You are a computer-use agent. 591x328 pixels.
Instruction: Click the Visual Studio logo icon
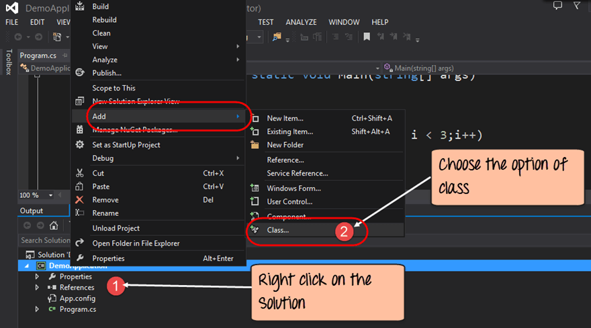[x=12, y=8]
